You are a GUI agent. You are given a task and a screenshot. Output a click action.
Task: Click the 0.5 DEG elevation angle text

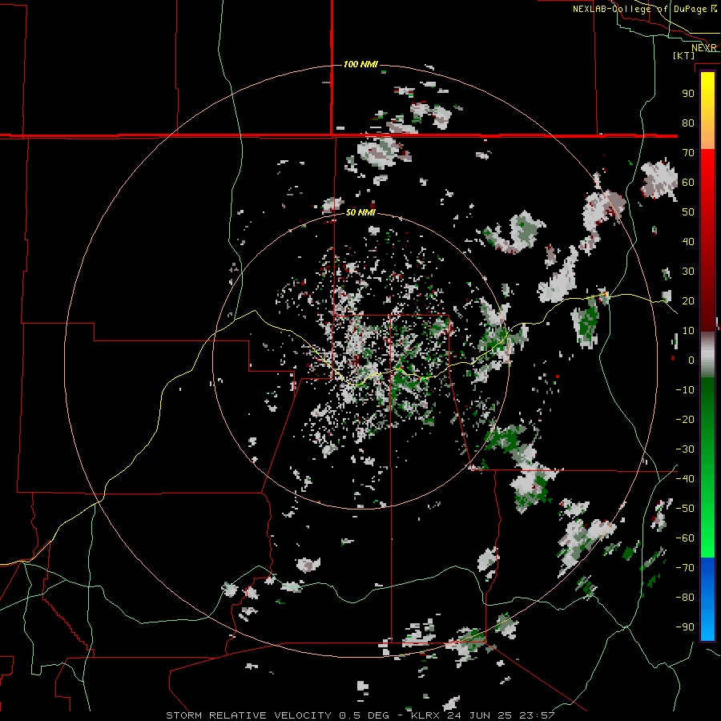(365, 715)
